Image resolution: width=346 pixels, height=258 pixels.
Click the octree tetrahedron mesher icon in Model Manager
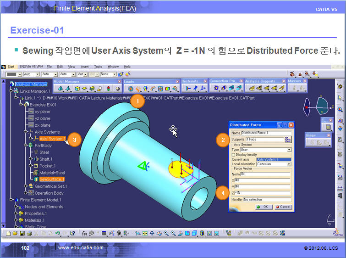click(x=60, y=89)
